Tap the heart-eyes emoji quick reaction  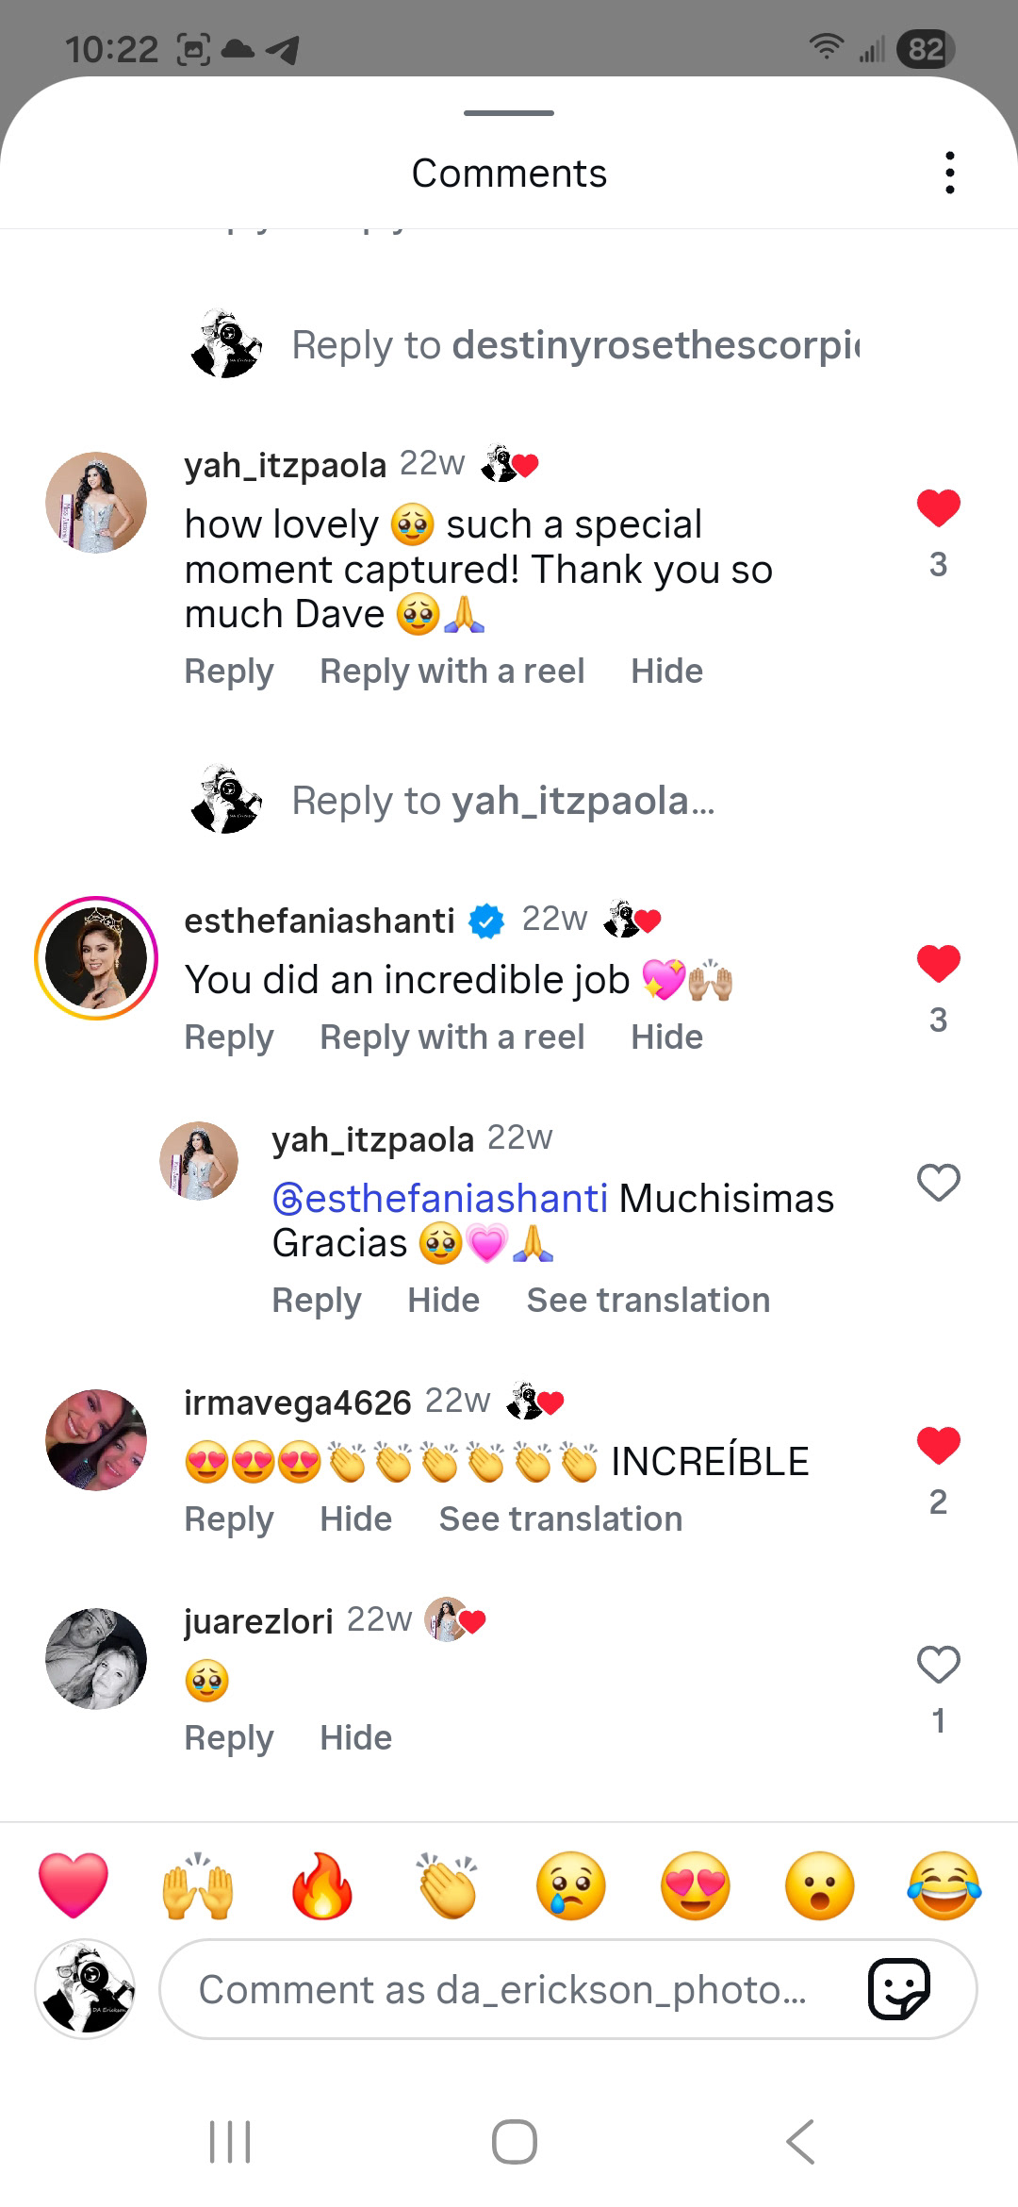click(696, 1886)
